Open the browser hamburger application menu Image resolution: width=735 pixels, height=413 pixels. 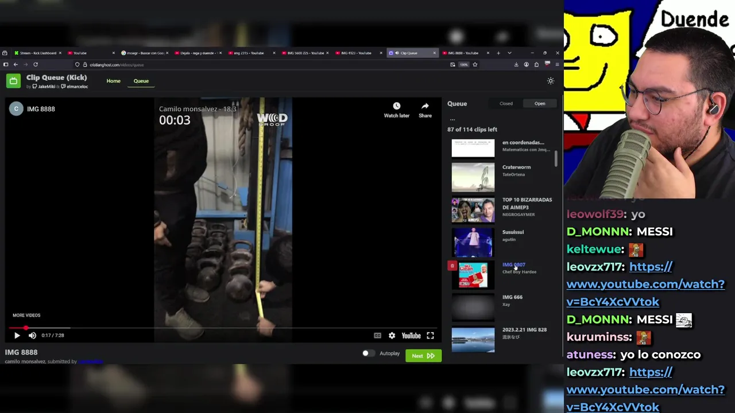pos(557,65)
